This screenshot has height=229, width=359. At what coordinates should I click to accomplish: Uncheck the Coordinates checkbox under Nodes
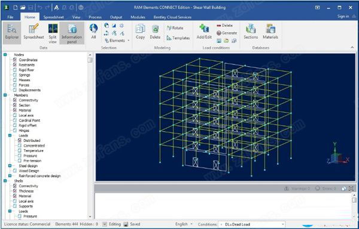[15, 60]
